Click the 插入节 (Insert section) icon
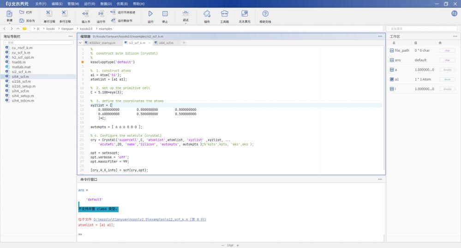This screenshot has height=248, width=461. pos(86,14)
